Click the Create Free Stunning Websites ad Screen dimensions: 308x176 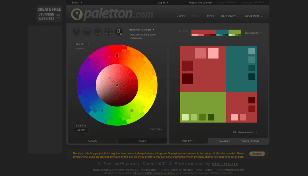(49, 14)
